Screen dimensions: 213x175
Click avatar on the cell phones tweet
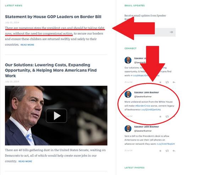128,128
